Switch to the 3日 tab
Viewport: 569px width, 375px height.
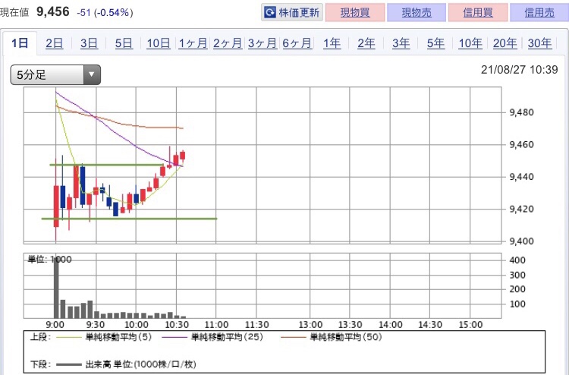click(89, 43)
